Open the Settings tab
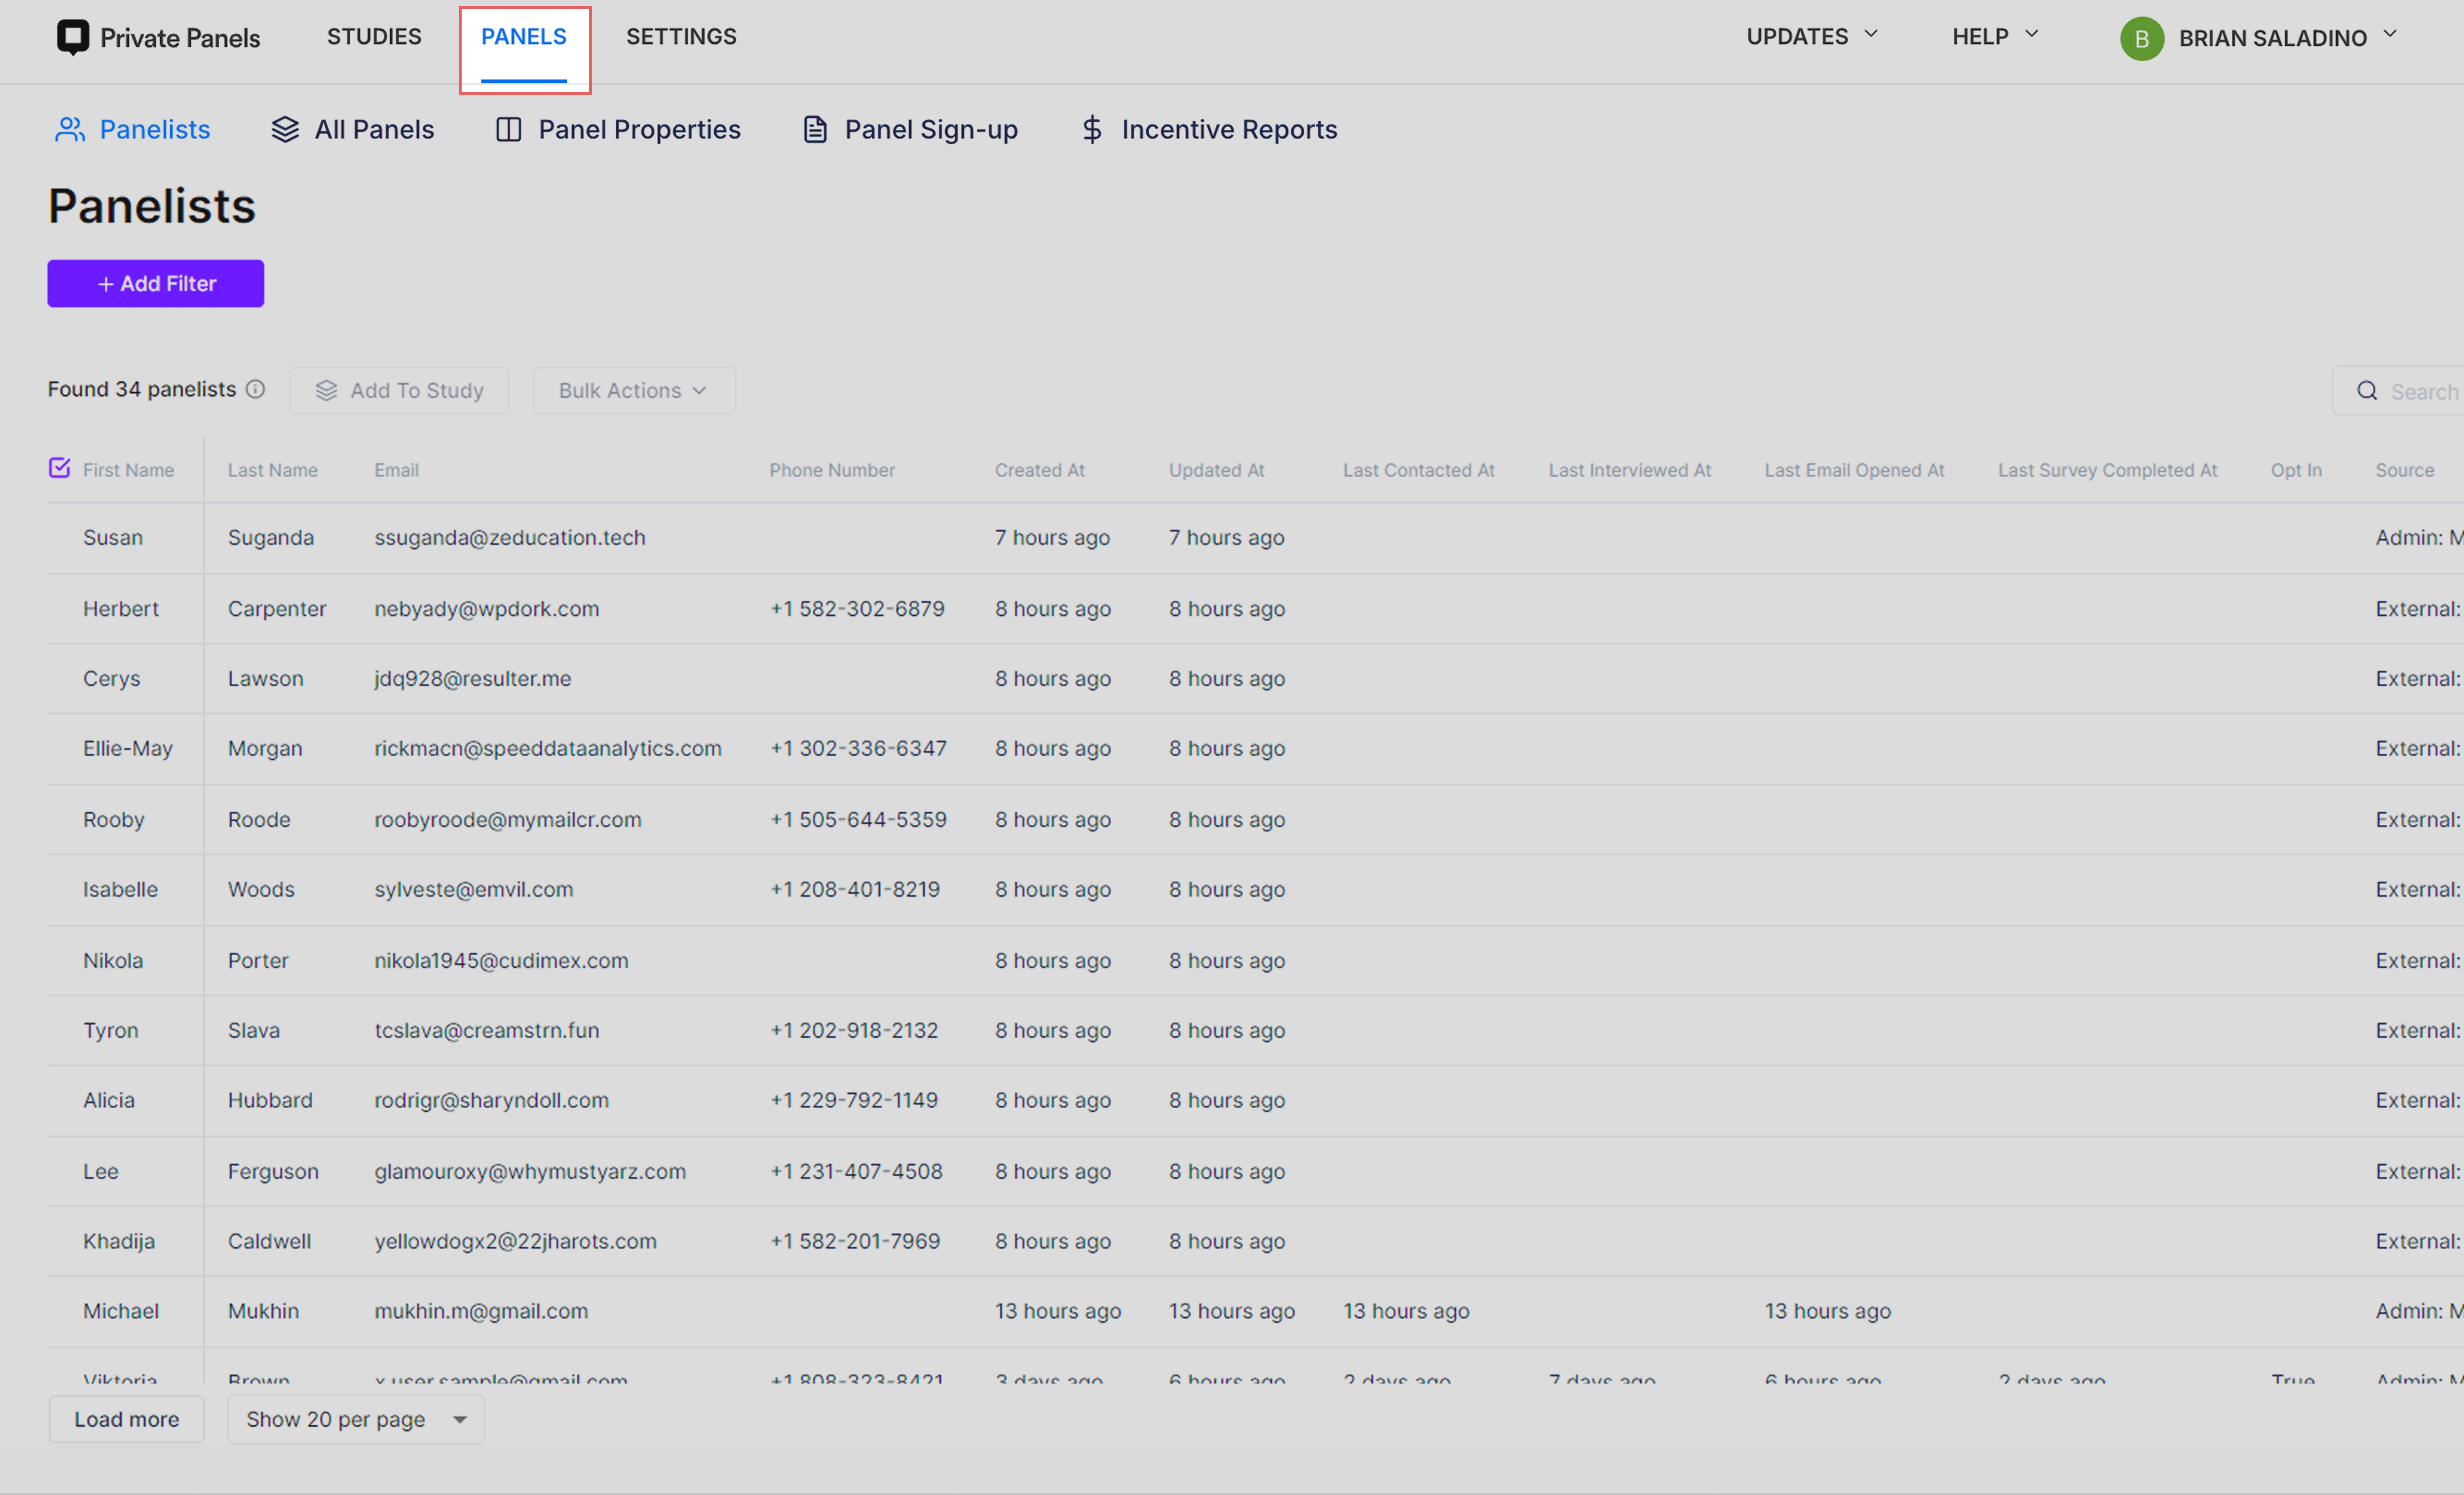The height and width of the screenshot is (1495, 2464). [x=681, y=37]
